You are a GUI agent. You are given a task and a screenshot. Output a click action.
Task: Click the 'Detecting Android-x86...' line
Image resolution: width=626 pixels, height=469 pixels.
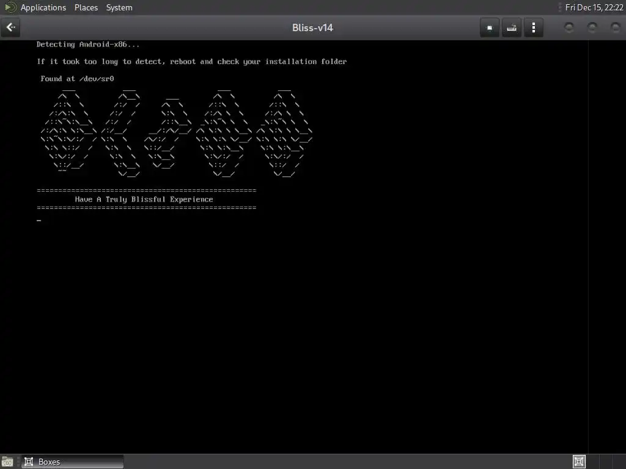tap(88, 44)
